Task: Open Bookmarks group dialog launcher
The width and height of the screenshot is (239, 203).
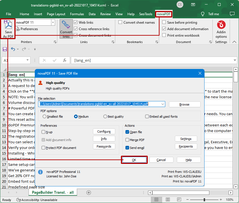Action: 157,42
